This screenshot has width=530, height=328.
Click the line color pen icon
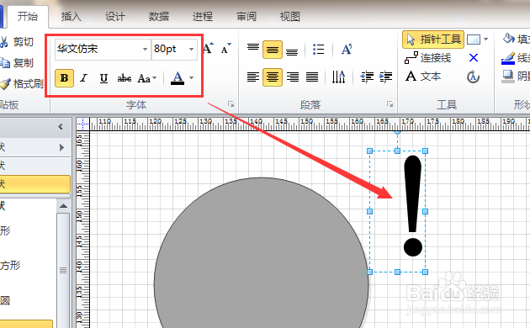coord(508,58)
